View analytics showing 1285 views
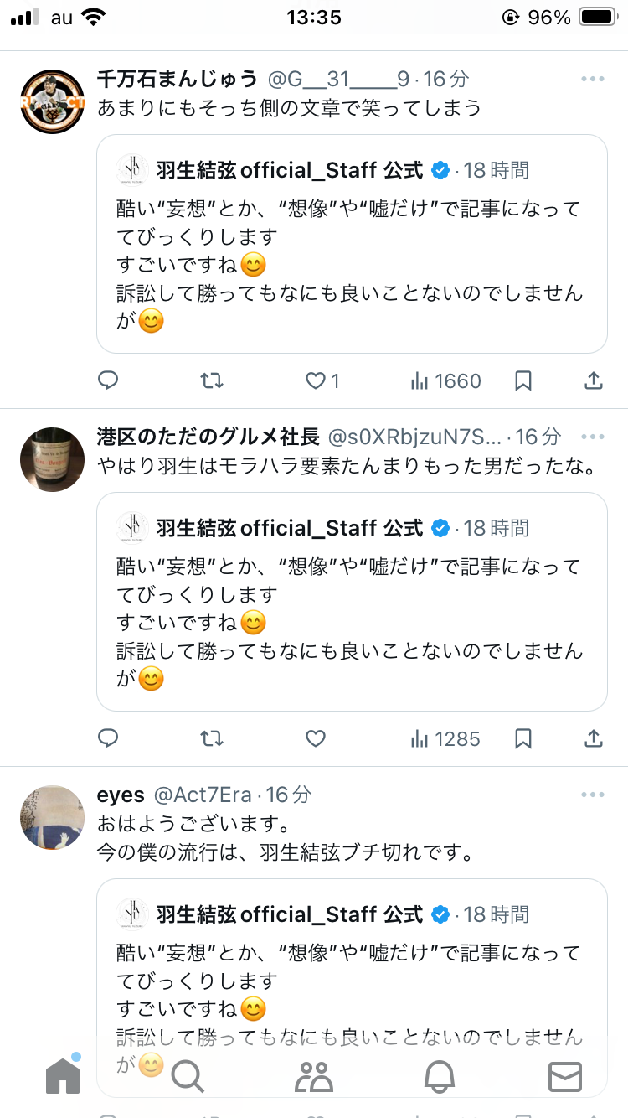This screenshot has height=1118, width=628. coord(445,738)
